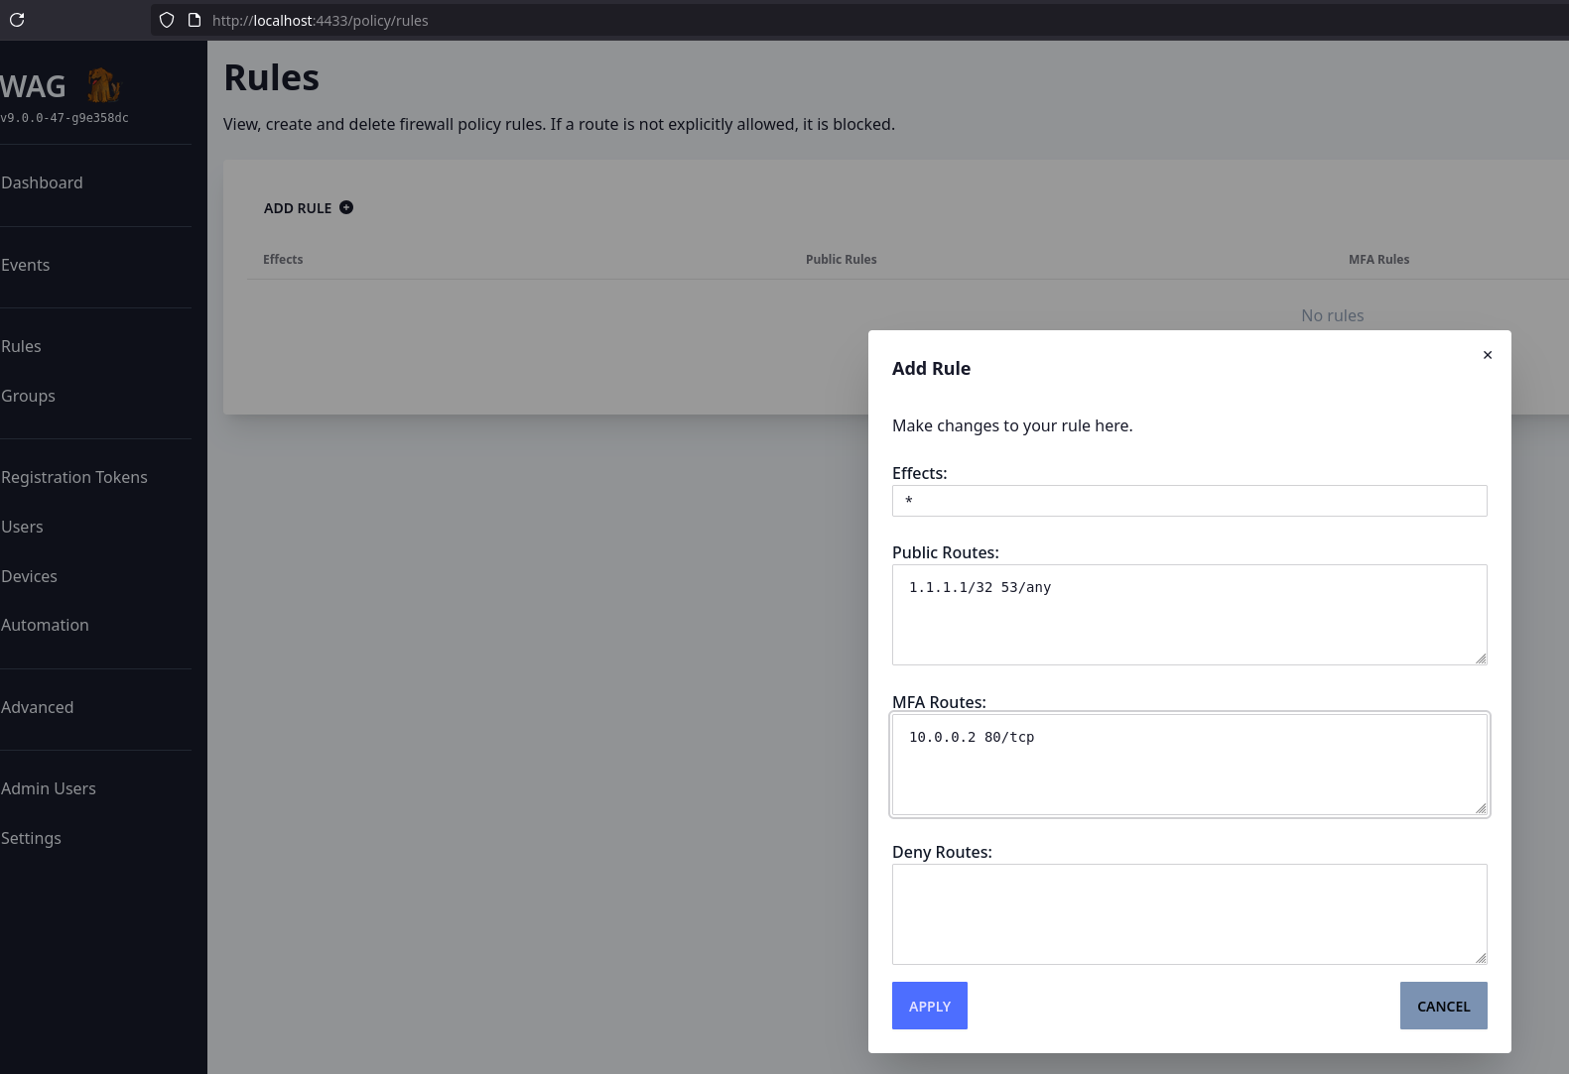
Task: Click the shield icon in address bar
Action: coord(167,20)
